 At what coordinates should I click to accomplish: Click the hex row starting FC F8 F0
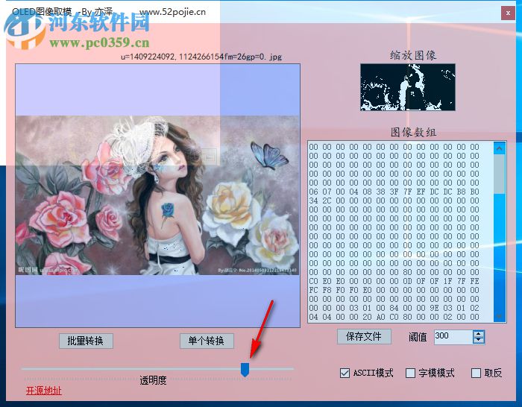[394, 290]
